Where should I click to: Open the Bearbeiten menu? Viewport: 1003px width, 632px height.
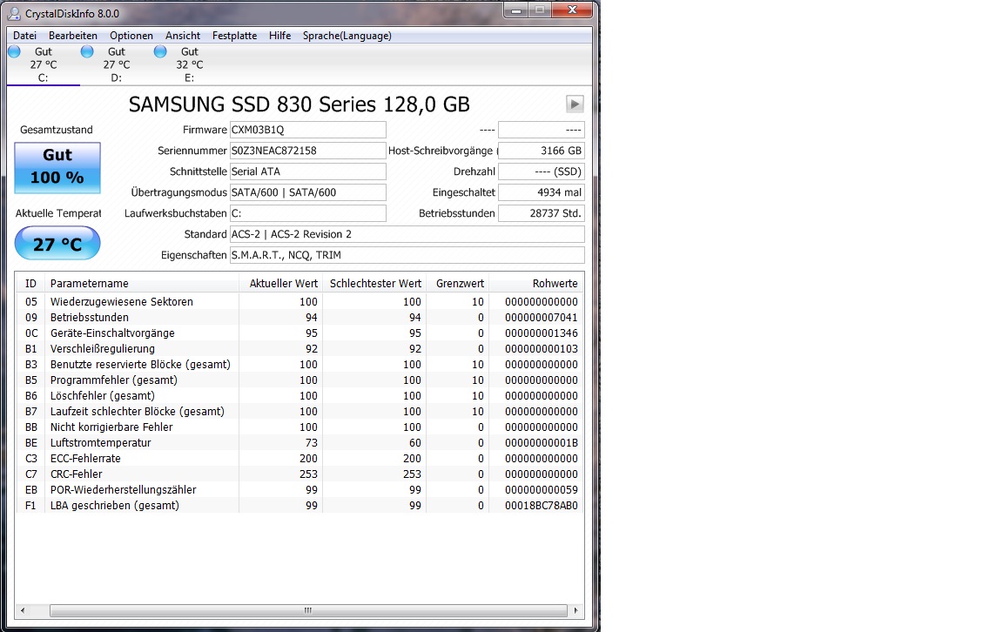click(x=73, y=36)
